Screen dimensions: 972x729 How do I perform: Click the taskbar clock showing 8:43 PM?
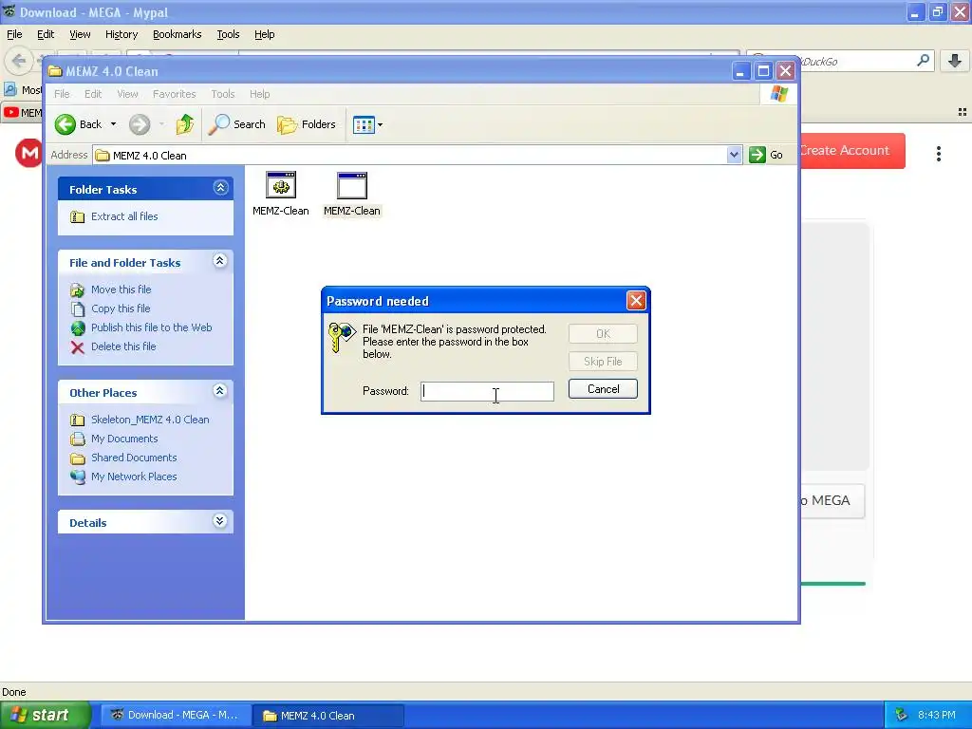pos(937,716)
